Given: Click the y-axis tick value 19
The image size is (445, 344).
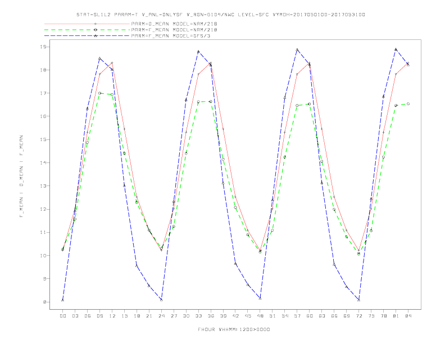Looking at the screenshot, I should pyautogui.click(x=43, y=47).
